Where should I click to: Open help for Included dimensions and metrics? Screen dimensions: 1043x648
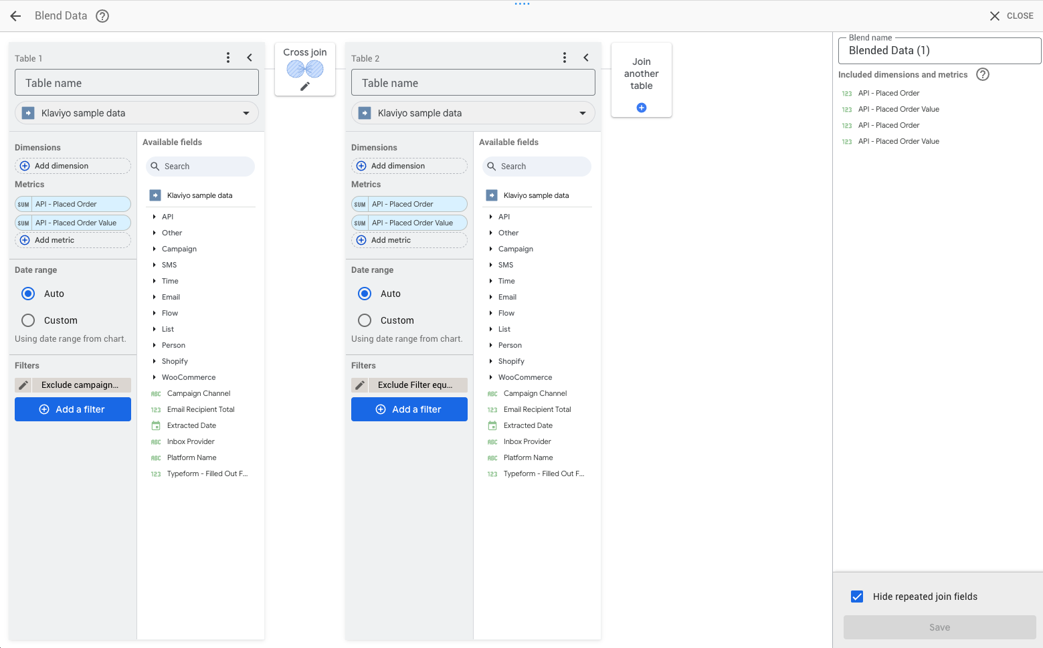[982, 75]
